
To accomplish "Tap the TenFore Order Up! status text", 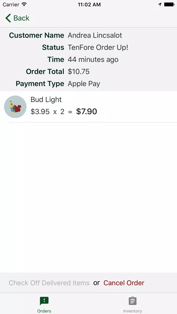I will pos(98,47).
